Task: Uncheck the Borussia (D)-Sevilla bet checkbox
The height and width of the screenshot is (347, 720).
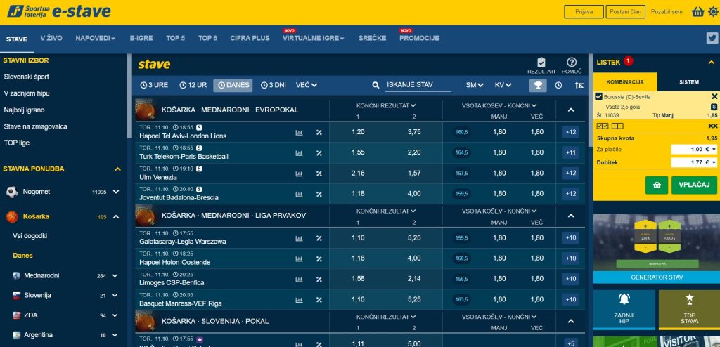Action: [x=598, y=96]
